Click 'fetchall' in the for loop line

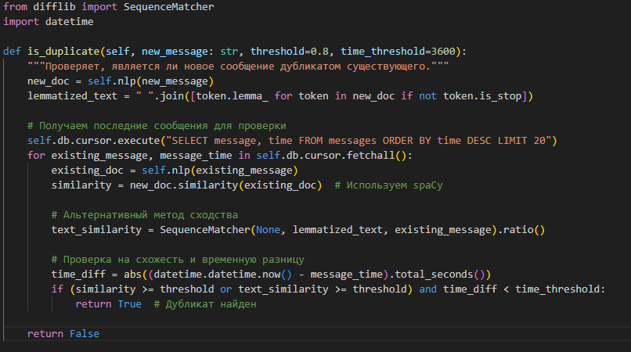click(370, 156)
